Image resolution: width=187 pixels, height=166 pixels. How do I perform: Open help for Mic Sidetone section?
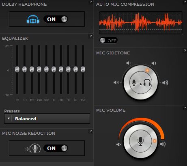click(185, 51)
